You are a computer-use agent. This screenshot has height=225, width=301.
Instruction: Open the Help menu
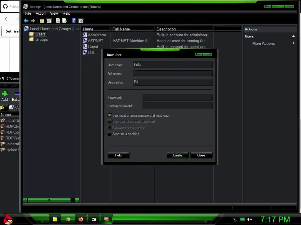[x=66, y=13]
